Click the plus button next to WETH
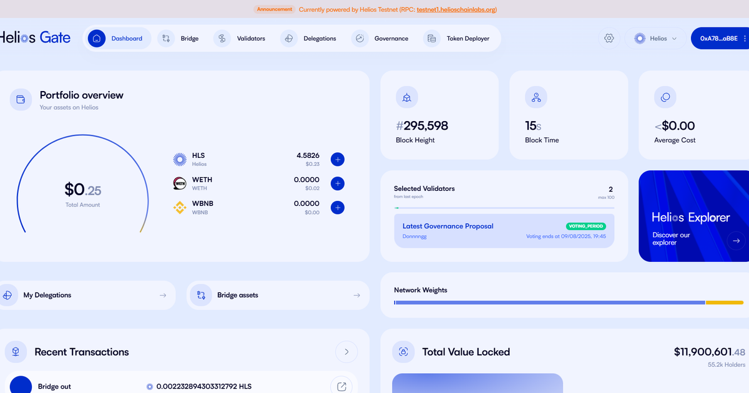This screenshot has width=749, height=393. pyautogui.click(x=338, y=183)
